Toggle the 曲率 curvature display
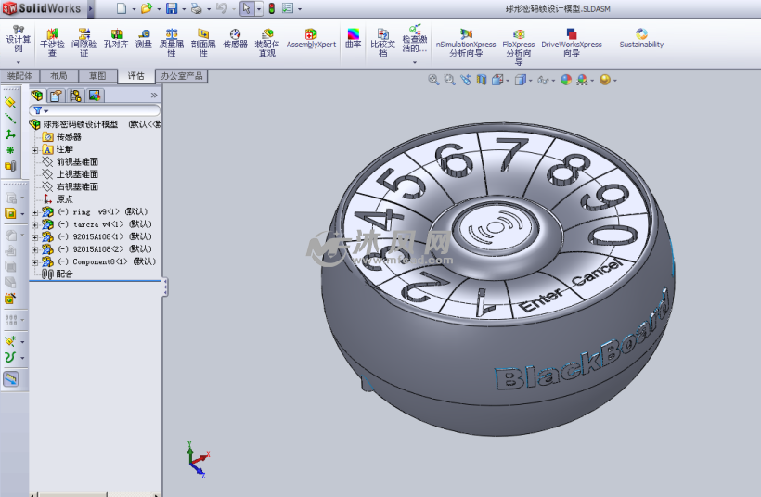This screenshot has height=497, width=761. click(x=354, y=39)
